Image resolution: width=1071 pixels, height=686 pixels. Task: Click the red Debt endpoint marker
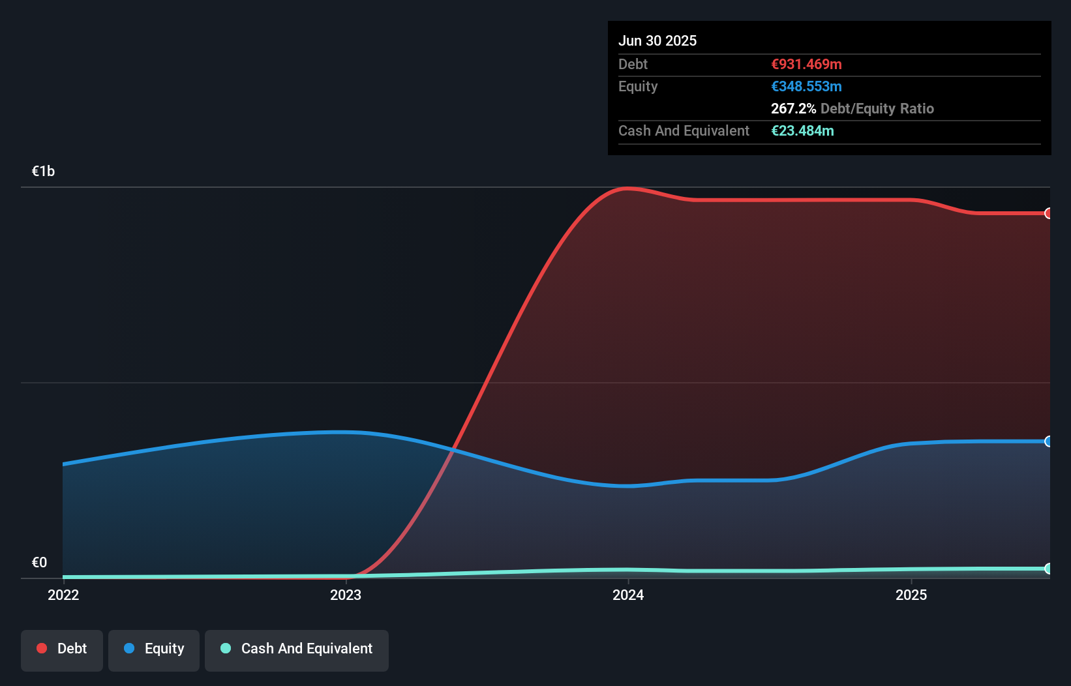[x=1048, y=213]
